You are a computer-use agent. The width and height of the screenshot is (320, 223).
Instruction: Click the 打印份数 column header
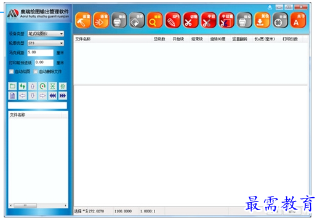(x=290, y=39)
